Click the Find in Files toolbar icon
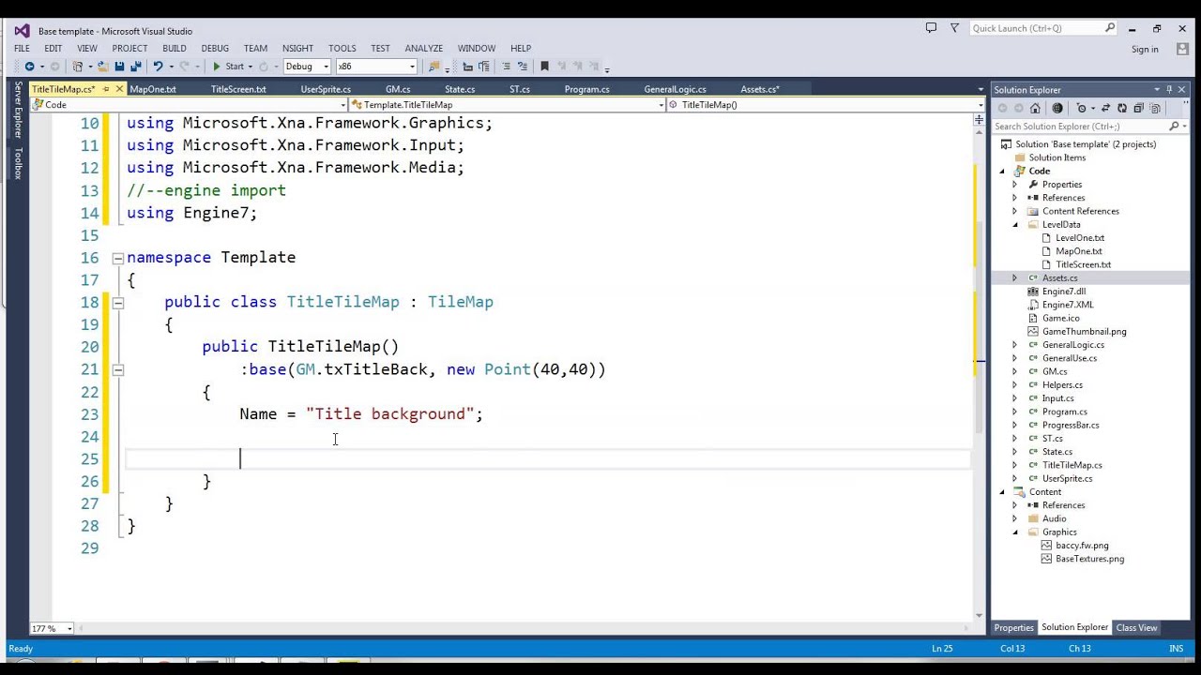 coord(433,67)
